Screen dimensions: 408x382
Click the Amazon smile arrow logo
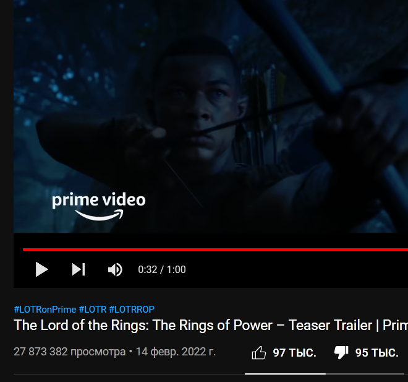point(100,215)
